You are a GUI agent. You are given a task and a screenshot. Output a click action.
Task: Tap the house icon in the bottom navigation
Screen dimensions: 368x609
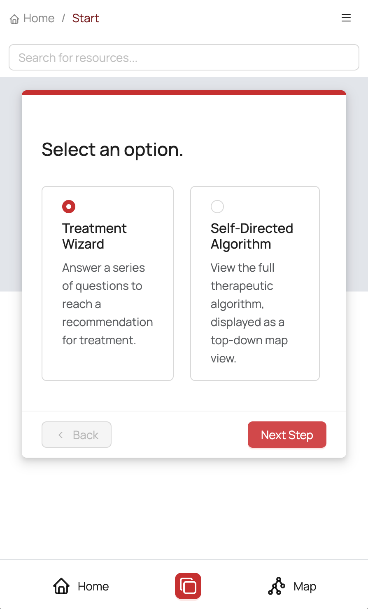[61, 586]
